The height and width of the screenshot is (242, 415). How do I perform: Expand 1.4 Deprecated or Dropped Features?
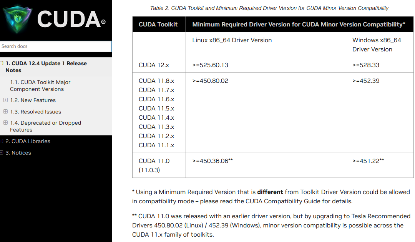click(x=5, y=123)
